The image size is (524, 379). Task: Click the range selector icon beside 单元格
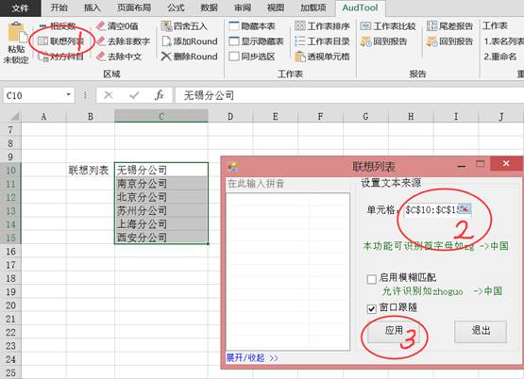465,209
